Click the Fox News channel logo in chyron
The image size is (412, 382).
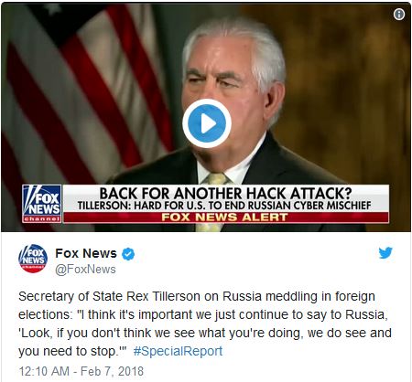point(42,204)
